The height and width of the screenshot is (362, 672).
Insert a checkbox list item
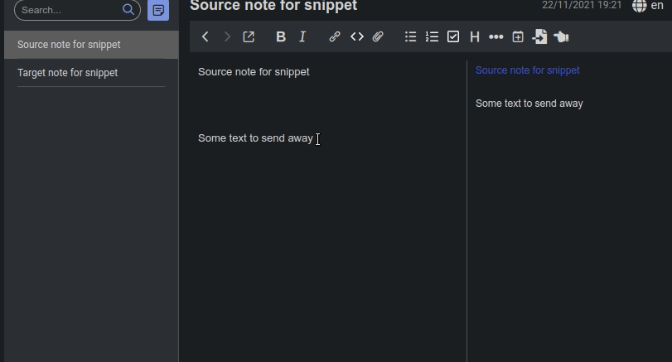[x=453, y=36]
